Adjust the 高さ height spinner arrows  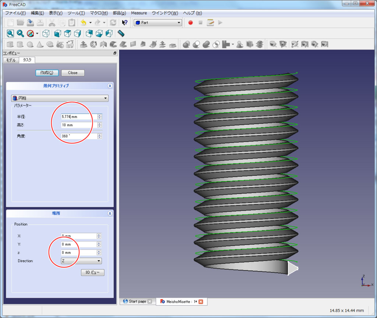tap(99, 125)
